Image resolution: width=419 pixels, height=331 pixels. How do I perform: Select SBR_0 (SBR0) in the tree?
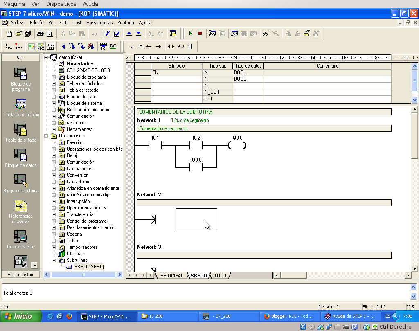[89, 267]
